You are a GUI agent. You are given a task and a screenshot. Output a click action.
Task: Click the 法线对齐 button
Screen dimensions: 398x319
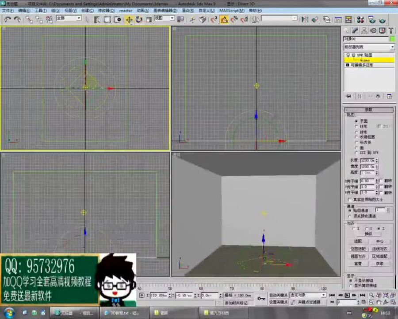pos(380,249)
